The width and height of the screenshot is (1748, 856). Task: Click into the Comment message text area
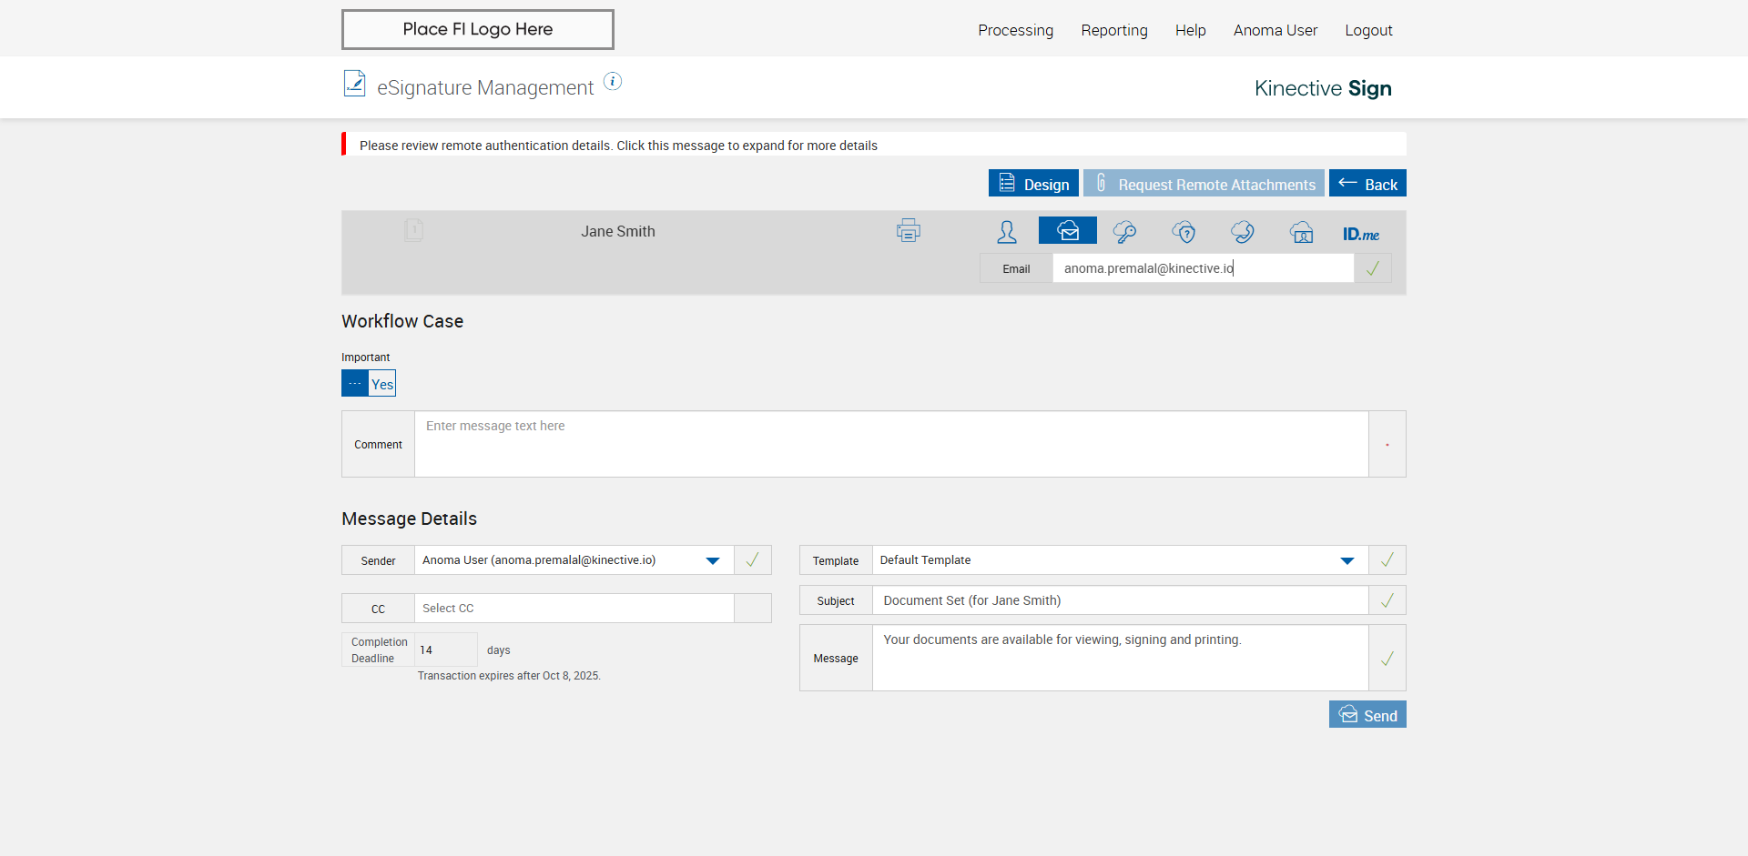(x=891, y=444)
